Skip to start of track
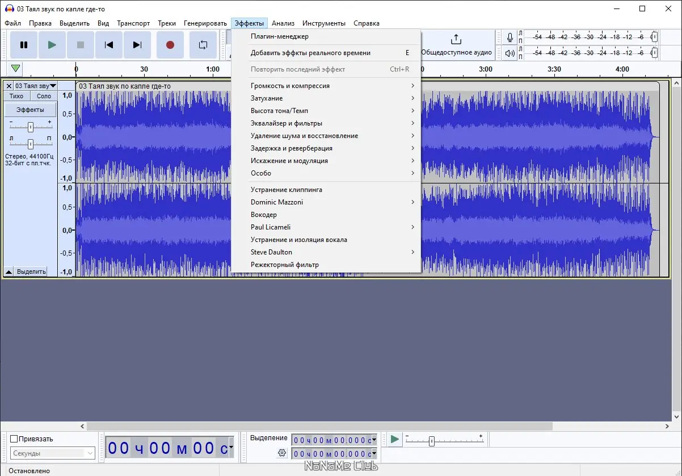Screen dimensions: 682x476 pos(109,45)
